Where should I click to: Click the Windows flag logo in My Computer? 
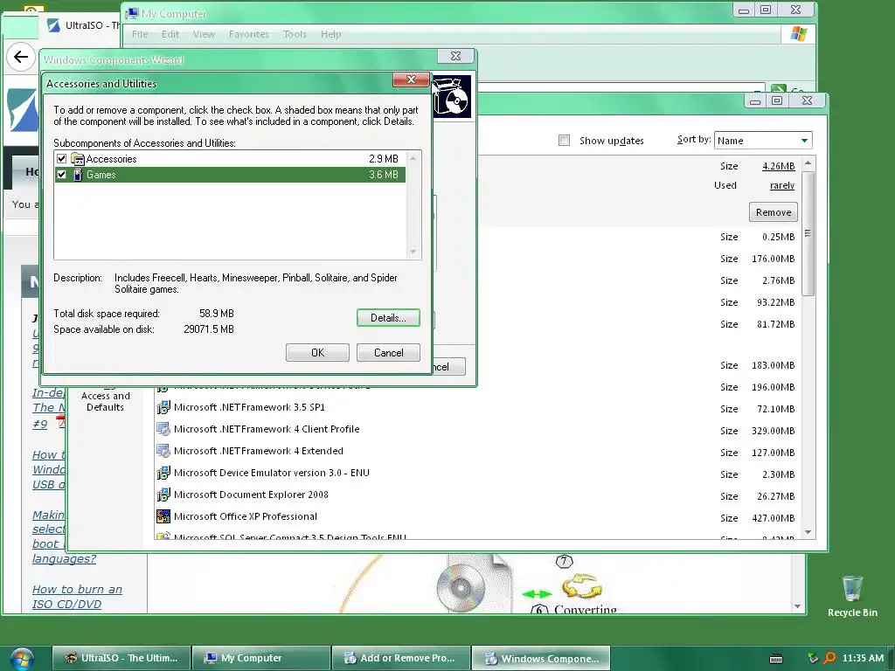(799, 34)
